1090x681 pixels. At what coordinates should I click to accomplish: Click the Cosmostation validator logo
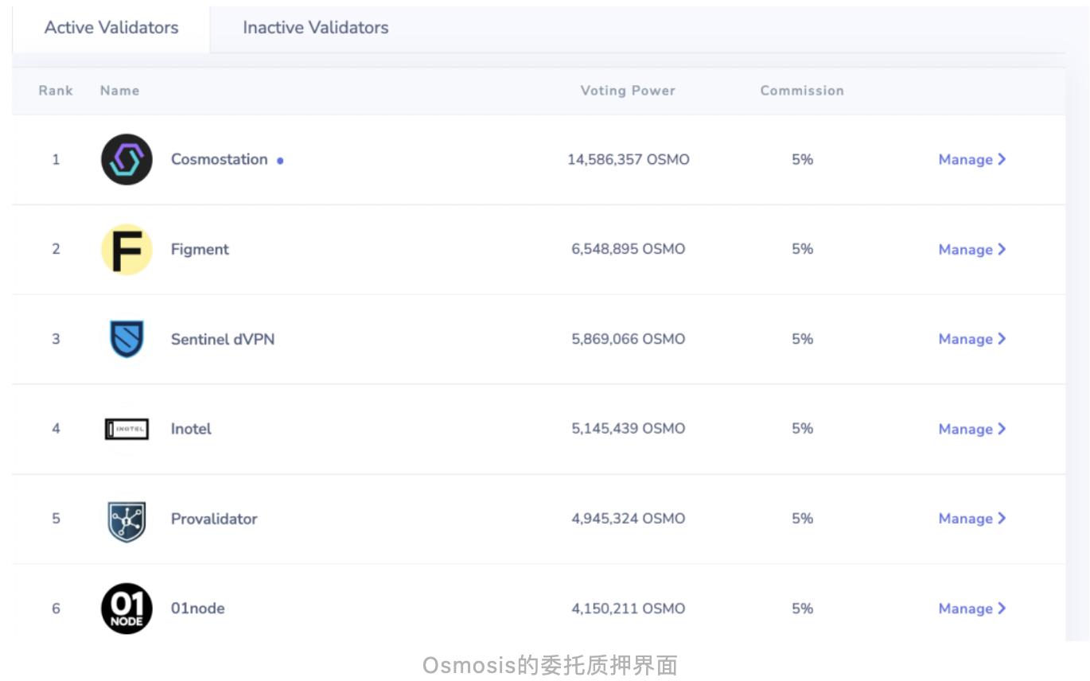127,160
